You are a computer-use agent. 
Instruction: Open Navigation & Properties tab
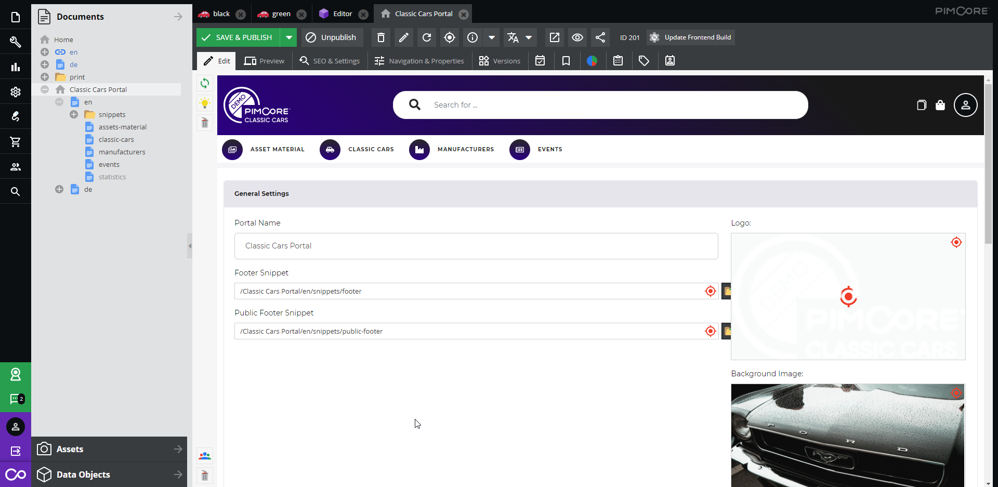click(x=419, y=61)
